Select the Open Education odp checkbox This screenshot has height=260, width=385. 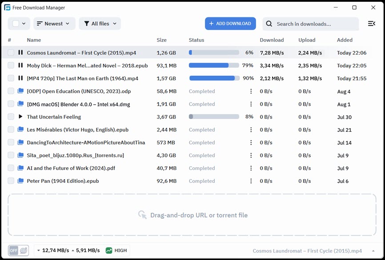click(x=11, y=91)
